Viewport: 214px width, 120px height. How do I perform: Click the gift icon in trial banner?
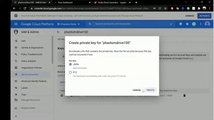pos(16,16)
